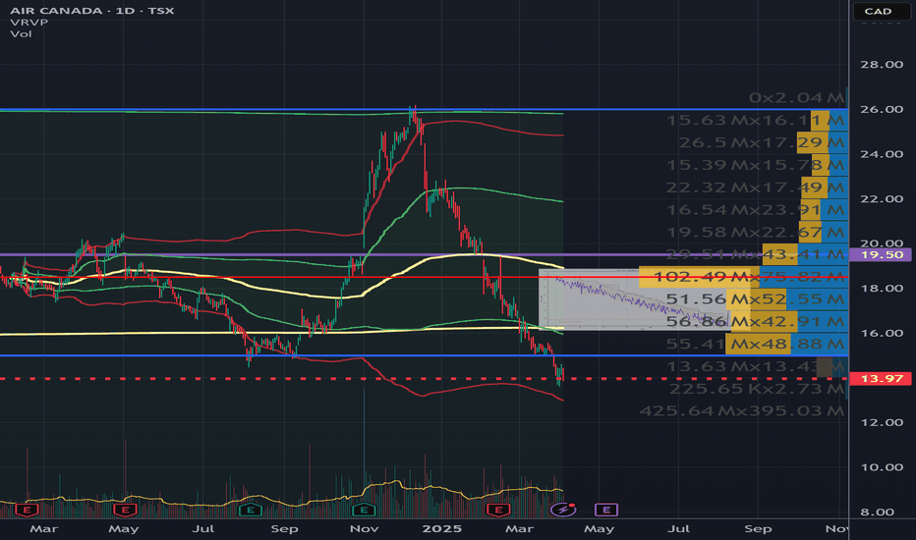This screenshot has width=916, height=540.
Task: Click the 425.64 M×395.03 M volume total
Action: (742, 411)
